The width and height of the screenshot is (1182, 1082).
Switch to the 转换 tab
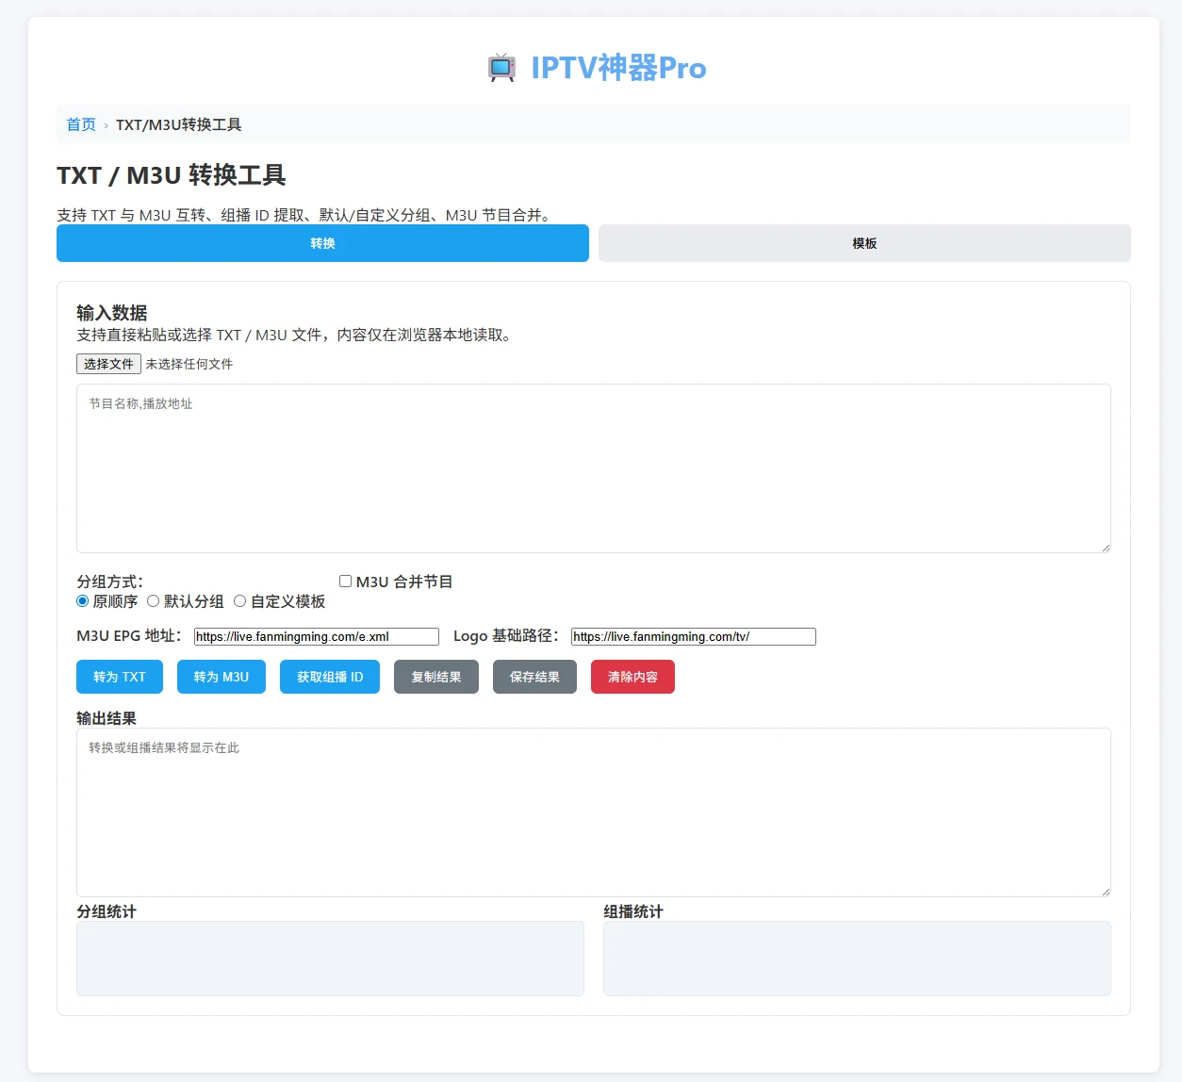[322, 243]
